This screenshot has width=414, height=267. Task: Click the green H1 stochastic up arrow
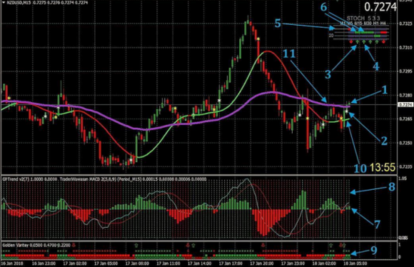[377, 41]
